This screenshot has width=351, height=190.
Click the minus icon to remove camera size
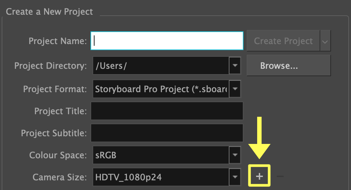click(x=280, y=176)
